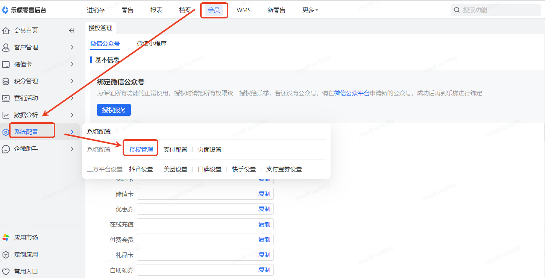This screenshot has width=545, height=278.
Task: Select 系统配置 in the sidebar
Action: pos(26,132)
